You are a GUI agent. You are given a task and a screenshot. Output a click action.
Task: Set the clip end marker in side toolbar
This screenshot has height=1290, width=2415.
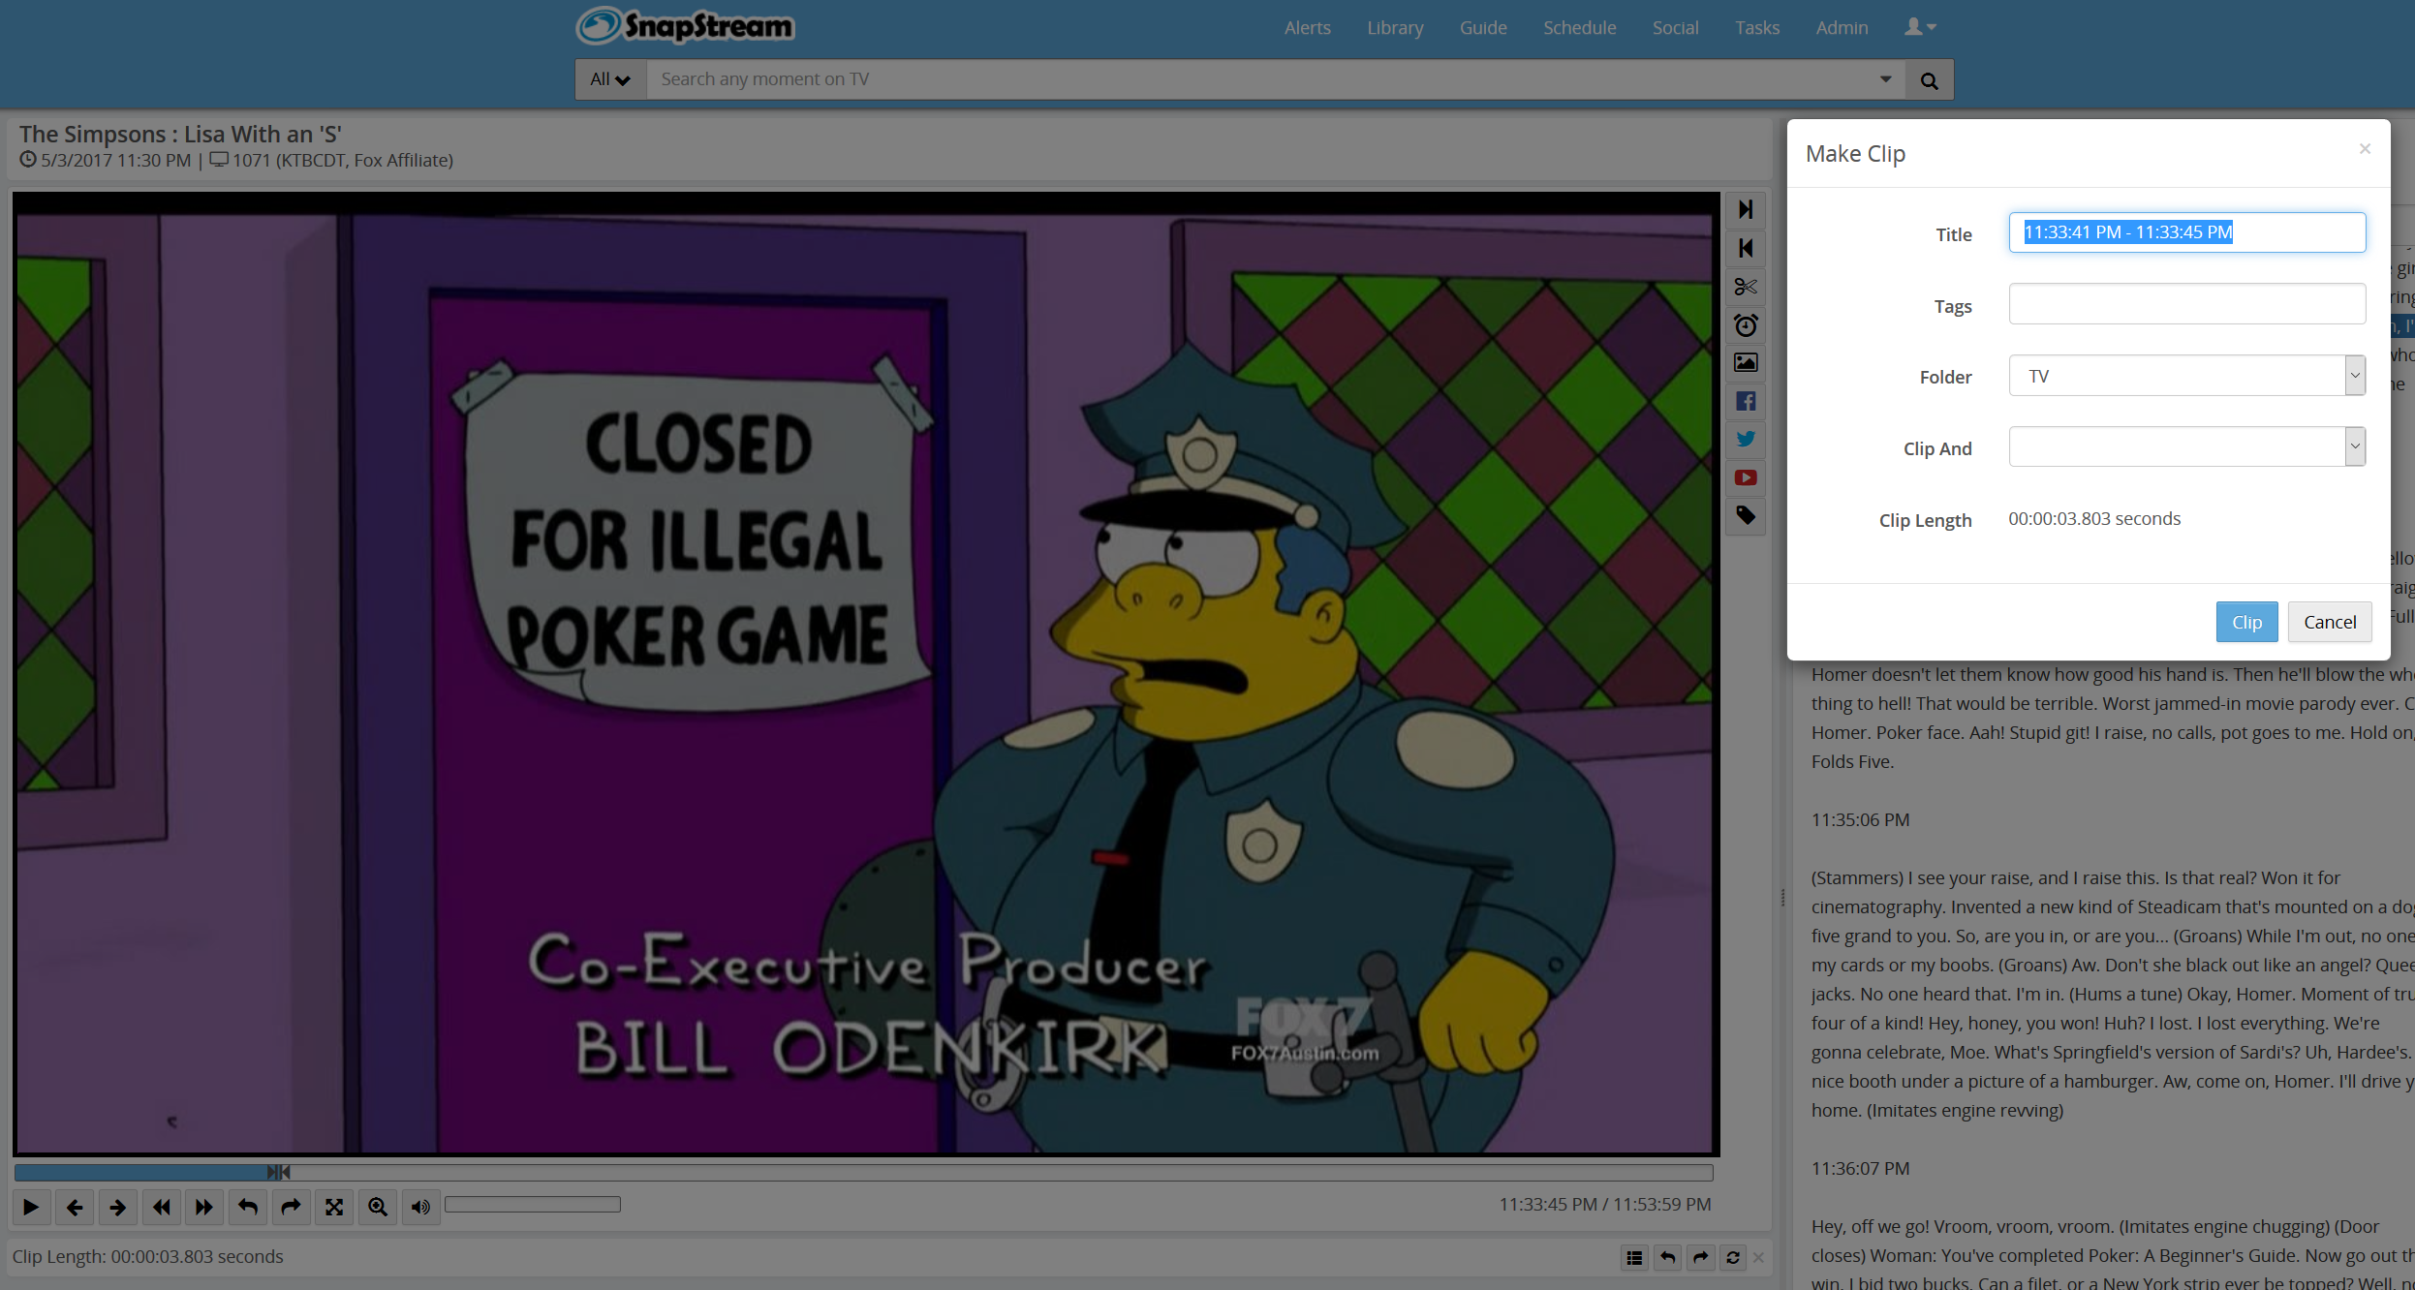click(1746, 249)
